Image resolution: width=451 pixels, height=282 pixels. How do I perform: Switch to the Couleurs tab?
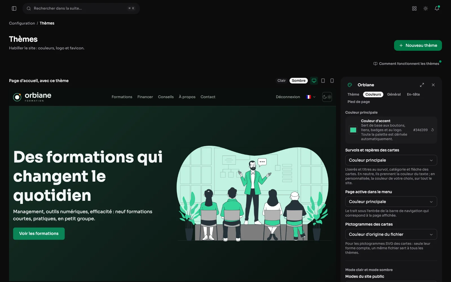[x=373, y=94]
